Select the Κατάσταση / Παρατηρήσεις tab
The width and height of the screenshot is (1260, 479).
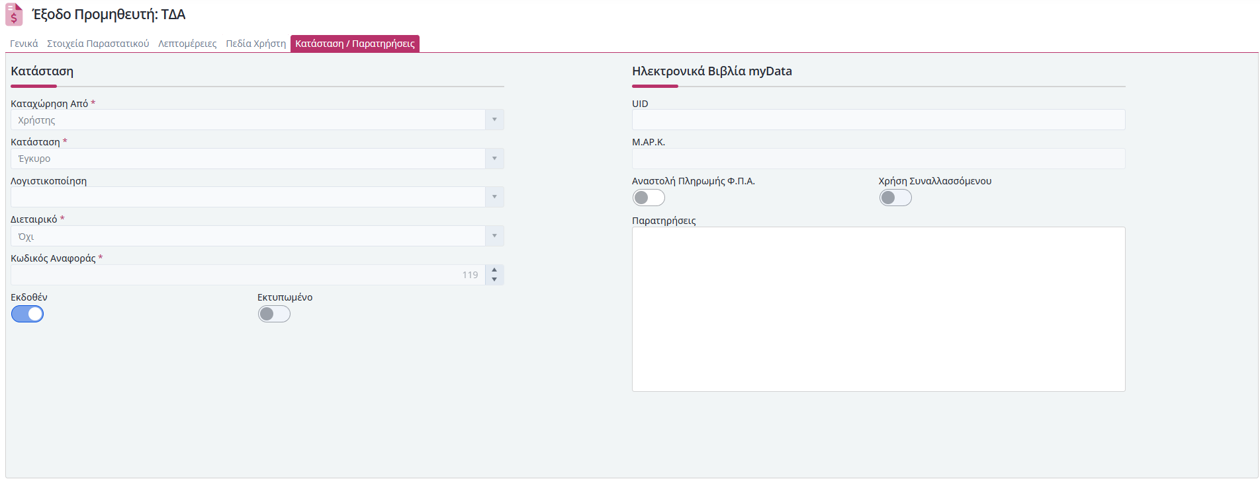pyautogui.click(x=355, y=44)
